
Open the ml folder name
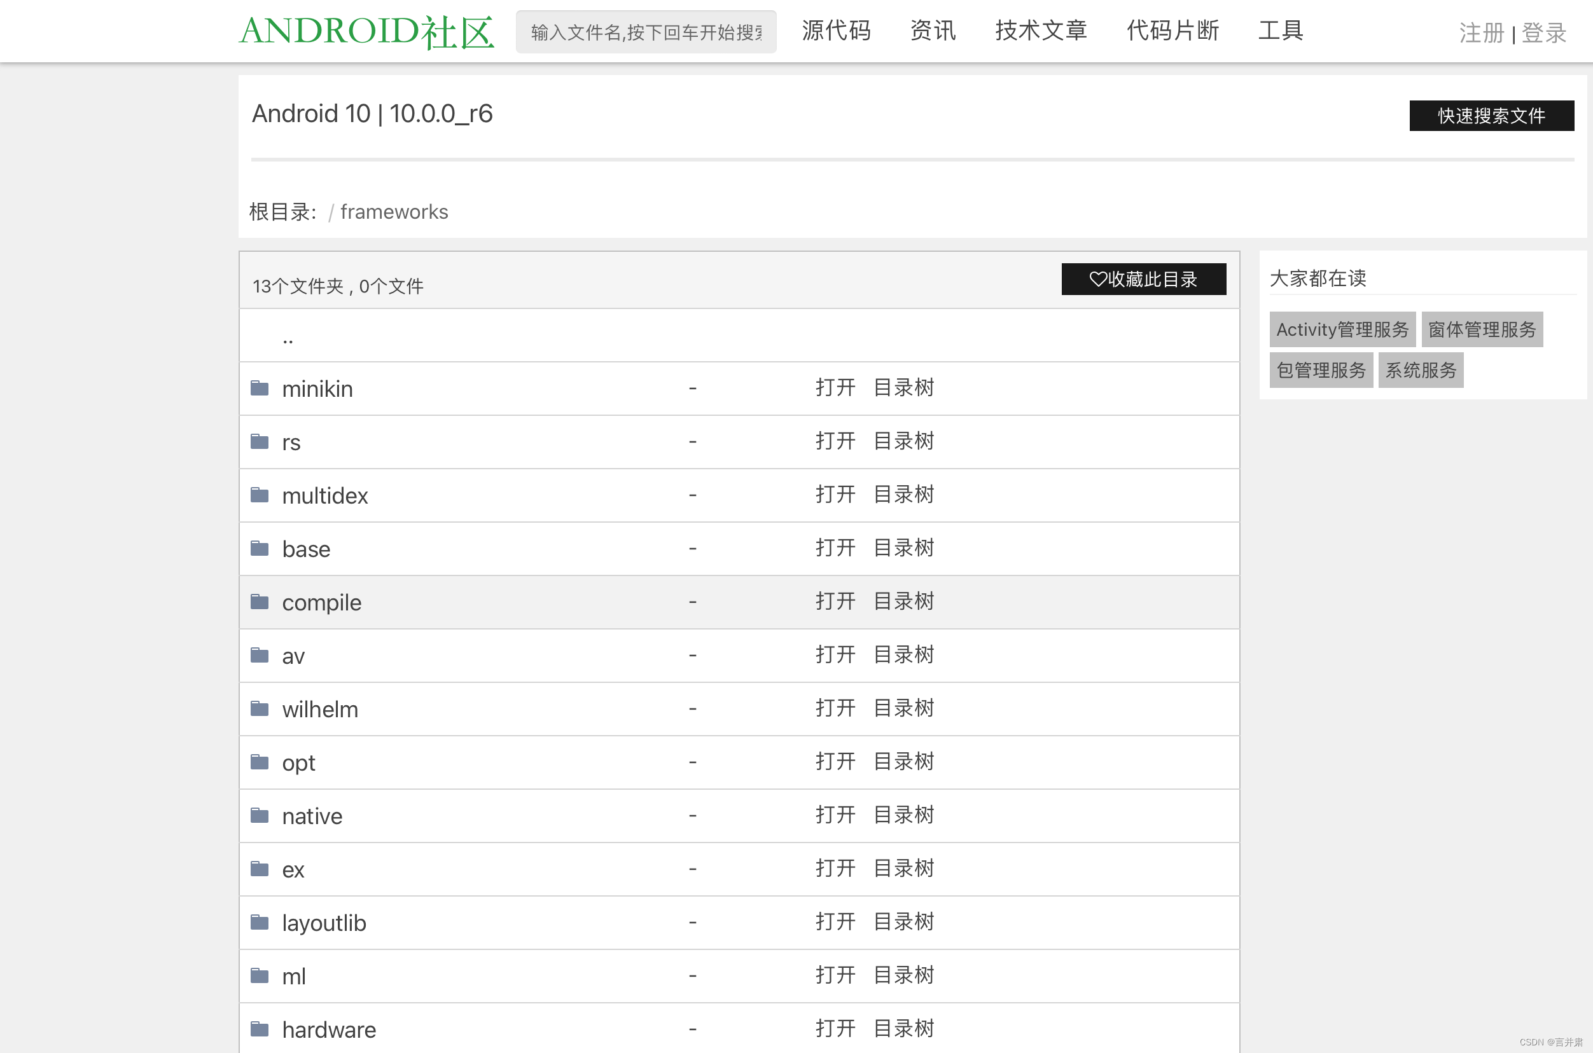click(294, 976)
